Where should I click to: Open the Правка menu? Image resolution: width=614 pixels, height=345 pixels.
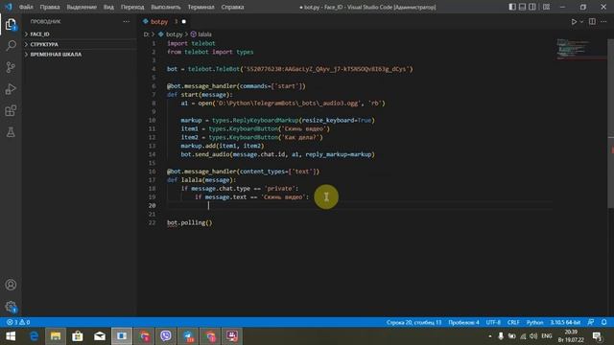[50, 7]
